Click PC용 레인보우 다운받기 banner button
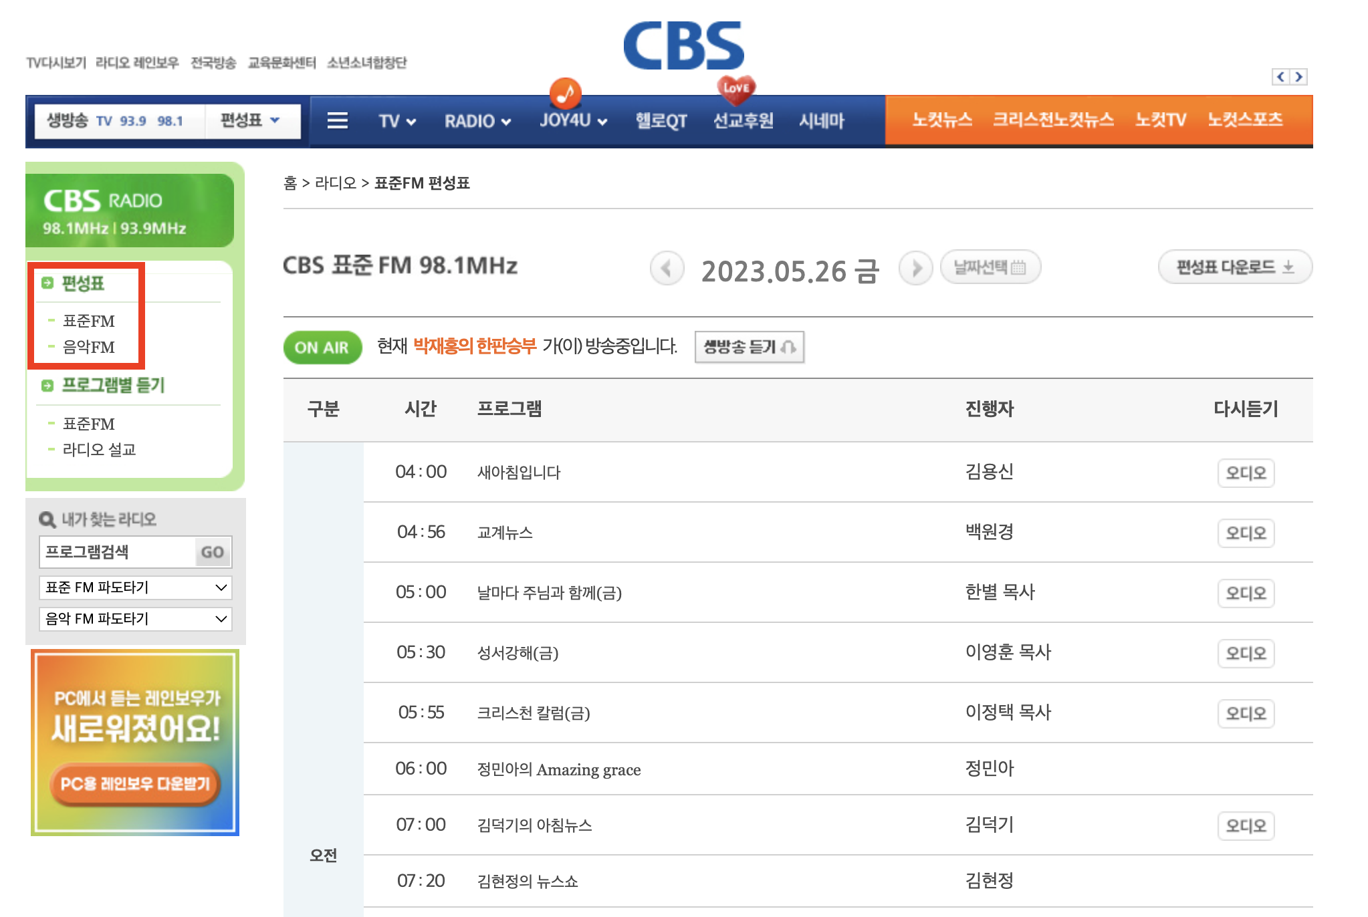This screenshot has width=1368, height=917. click(x=134, y=783)
